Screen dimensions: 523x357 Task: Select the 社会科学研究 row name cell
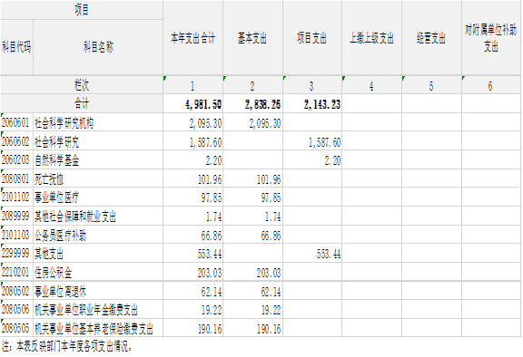click(98, 141)
